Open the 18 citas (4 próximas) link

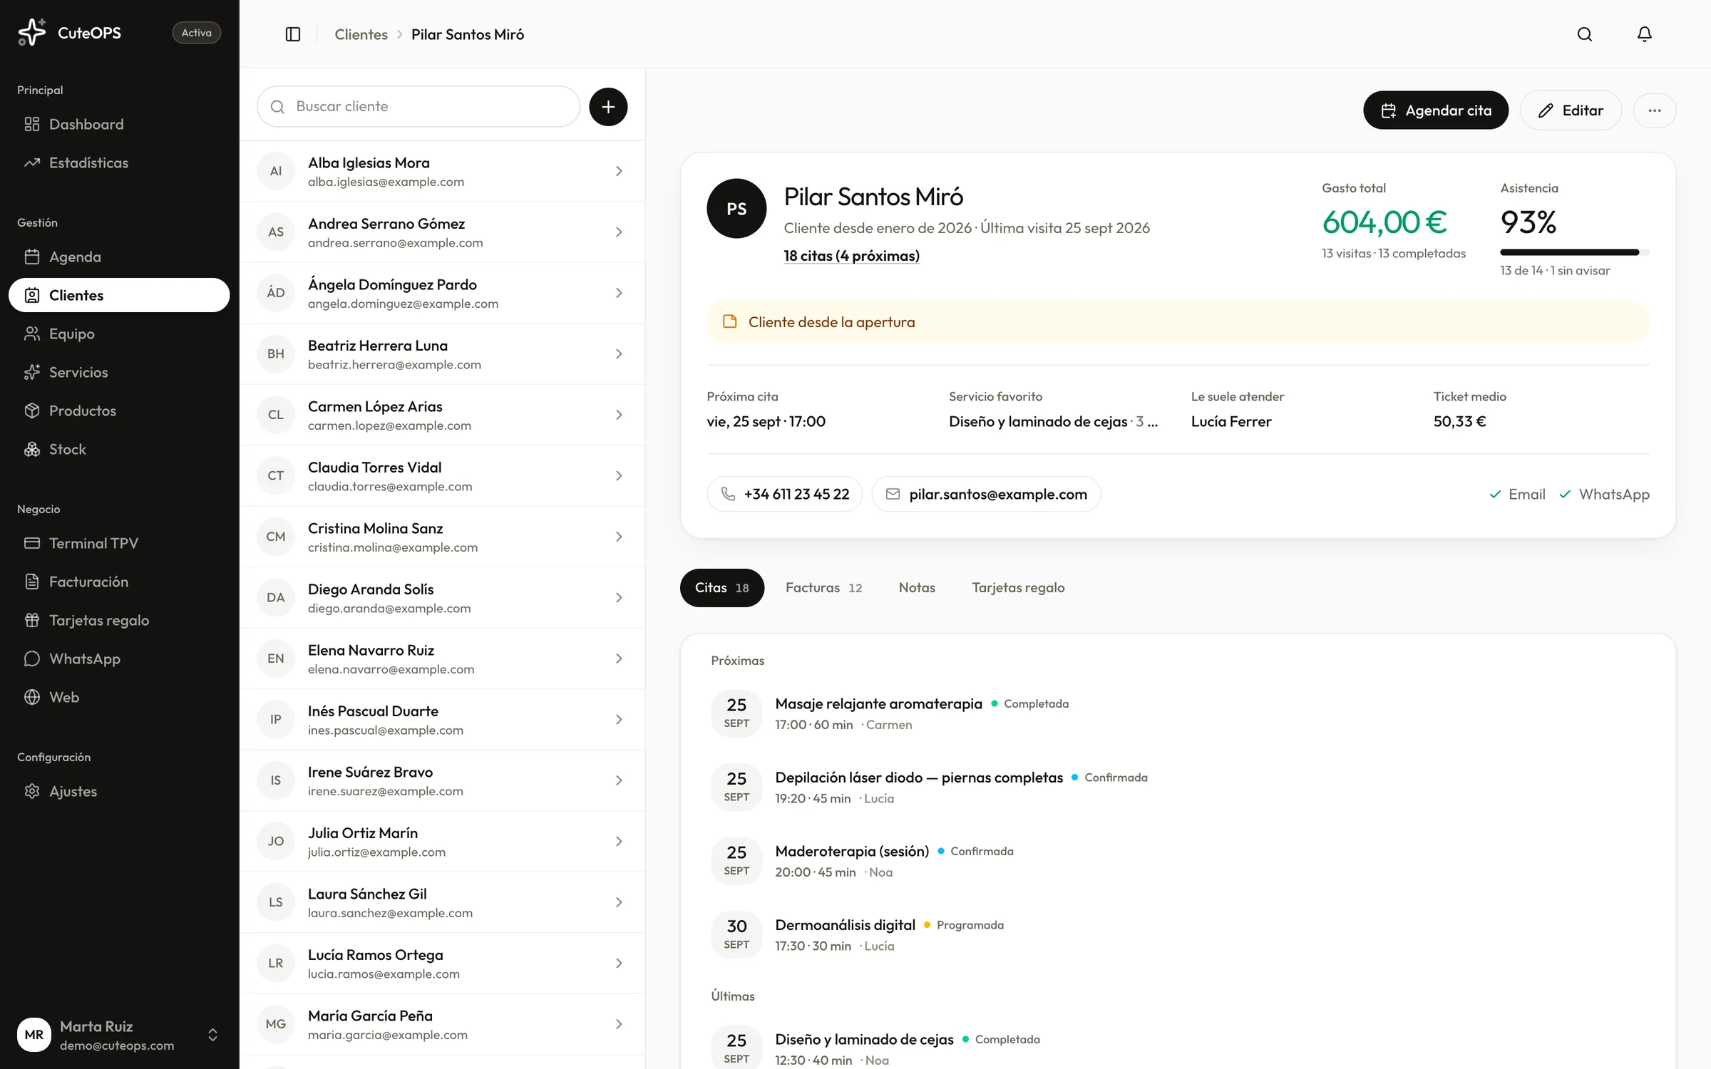(851, 256)
